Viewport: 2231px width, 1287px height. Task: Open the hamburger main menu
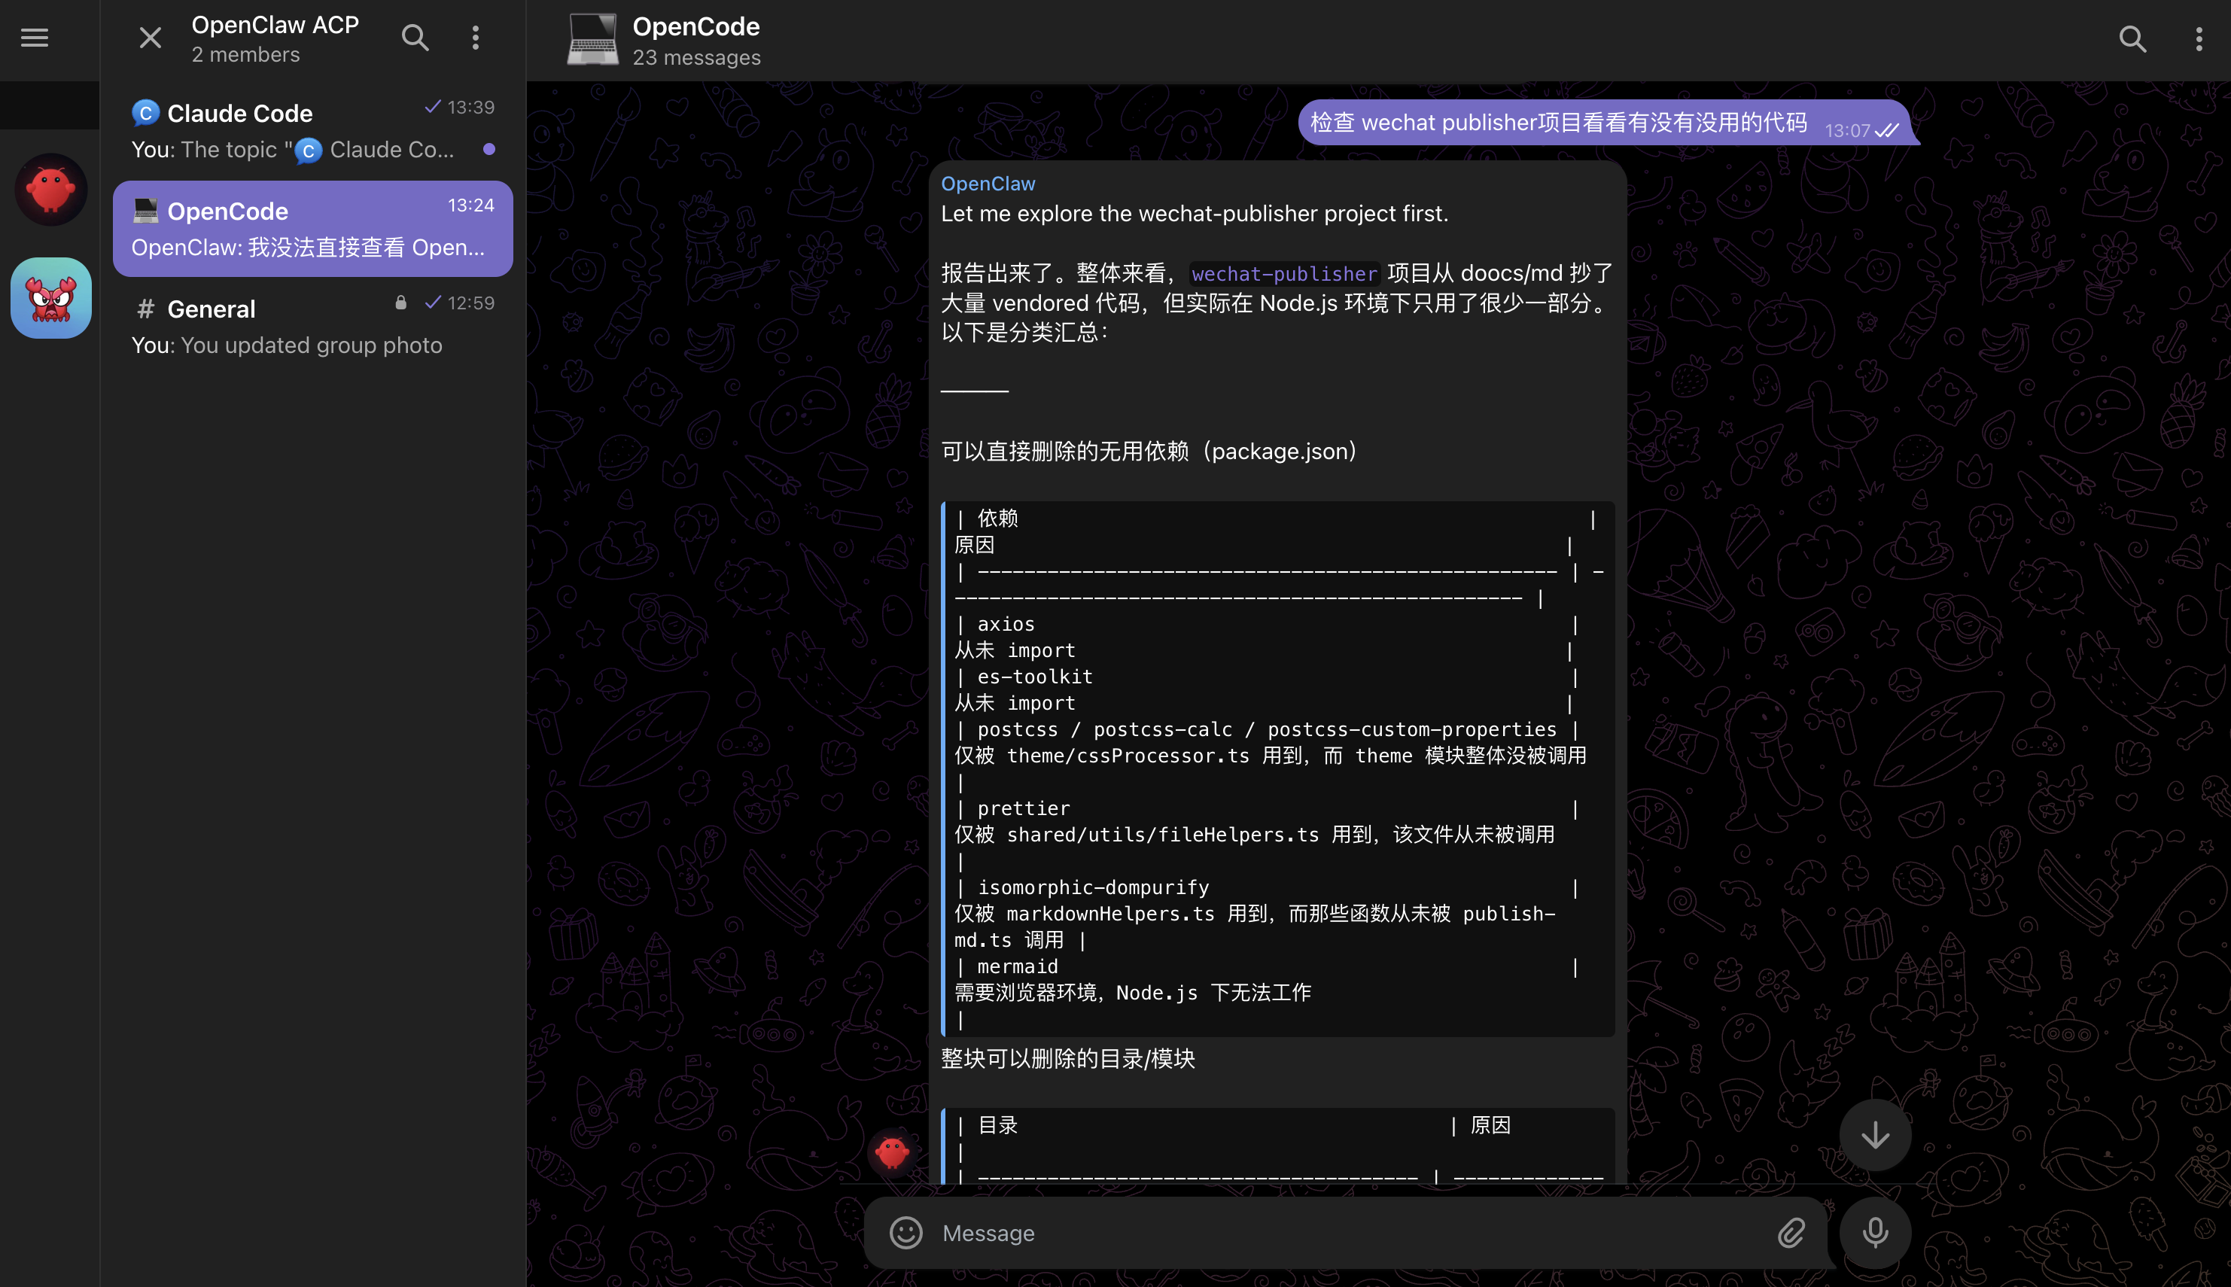coord(35,38)
